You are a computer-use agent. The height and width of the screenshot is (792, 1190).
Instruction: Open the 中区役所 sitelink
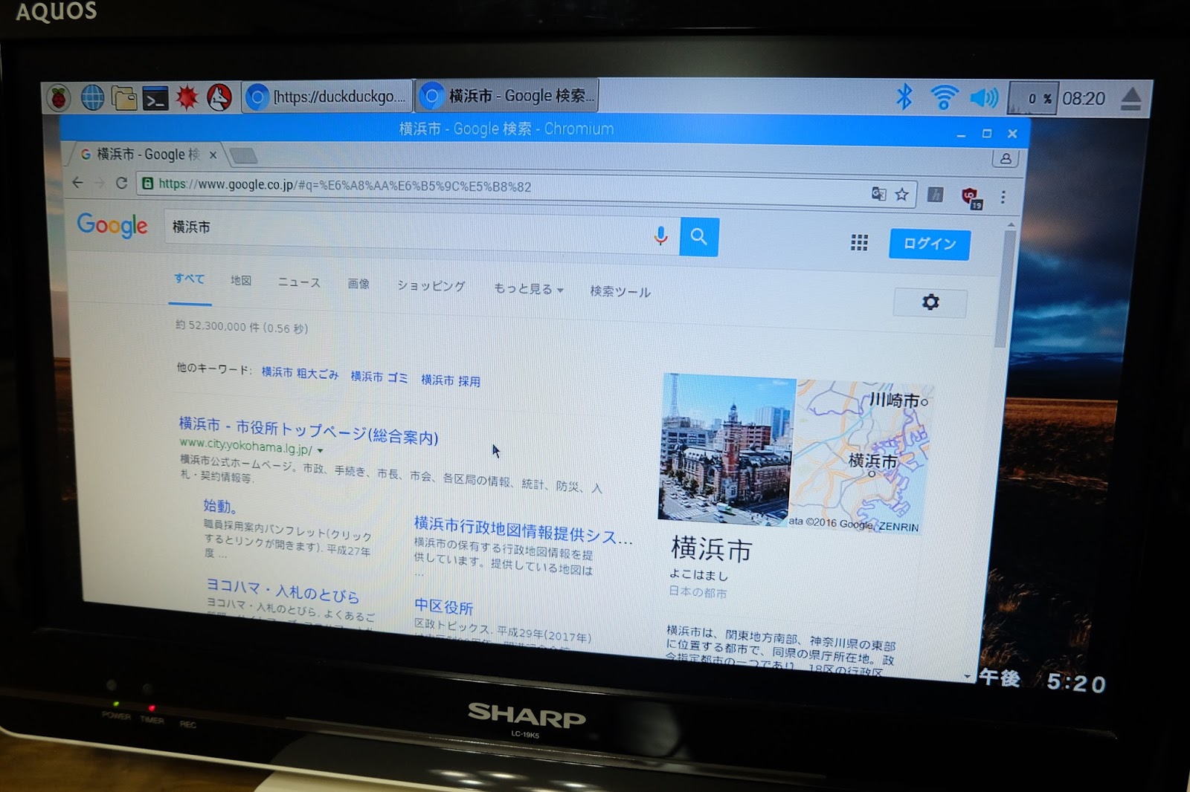tap(444, 607)
